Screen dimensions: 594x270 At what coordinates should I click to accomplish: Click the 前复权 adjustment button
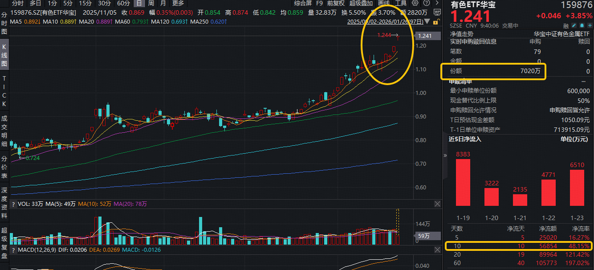[336, 3]
